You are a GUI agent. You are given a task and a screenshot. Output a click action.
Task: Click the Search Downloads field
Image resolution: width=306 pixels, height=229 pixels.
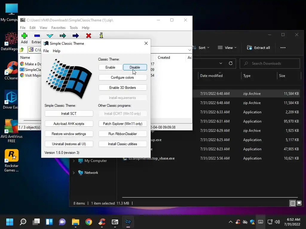click(x=270, y=64)
